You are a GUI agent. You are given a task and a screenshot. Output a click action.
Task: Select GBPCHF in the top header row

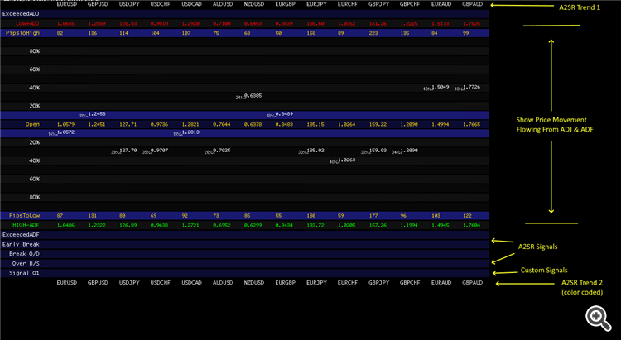click(410, 4)
